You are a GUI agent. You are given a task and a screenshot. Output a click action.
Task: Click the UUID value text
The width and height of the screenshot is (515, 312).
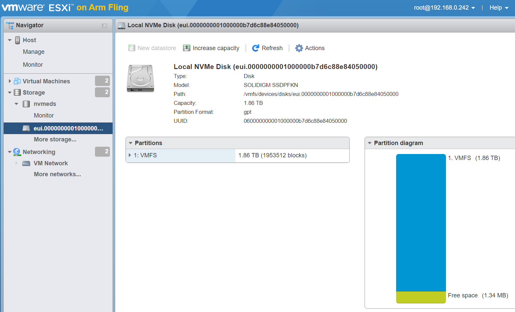[295, 121]
